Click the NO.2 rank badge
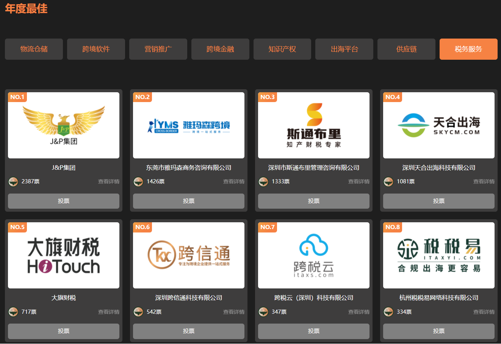Viewport: 501px width, 344px height. tap(142, 97)
